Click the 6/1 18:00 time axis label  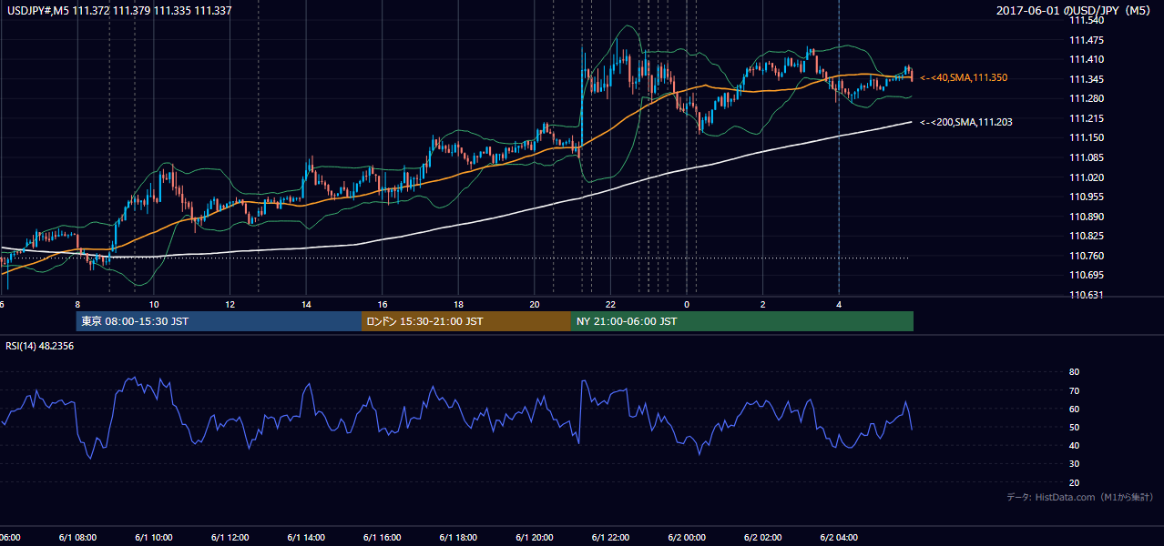459,537
